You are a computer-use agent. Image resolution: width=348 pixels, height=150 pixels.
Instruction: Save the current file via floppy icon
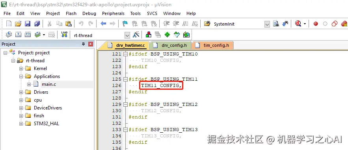pos(28,24)
